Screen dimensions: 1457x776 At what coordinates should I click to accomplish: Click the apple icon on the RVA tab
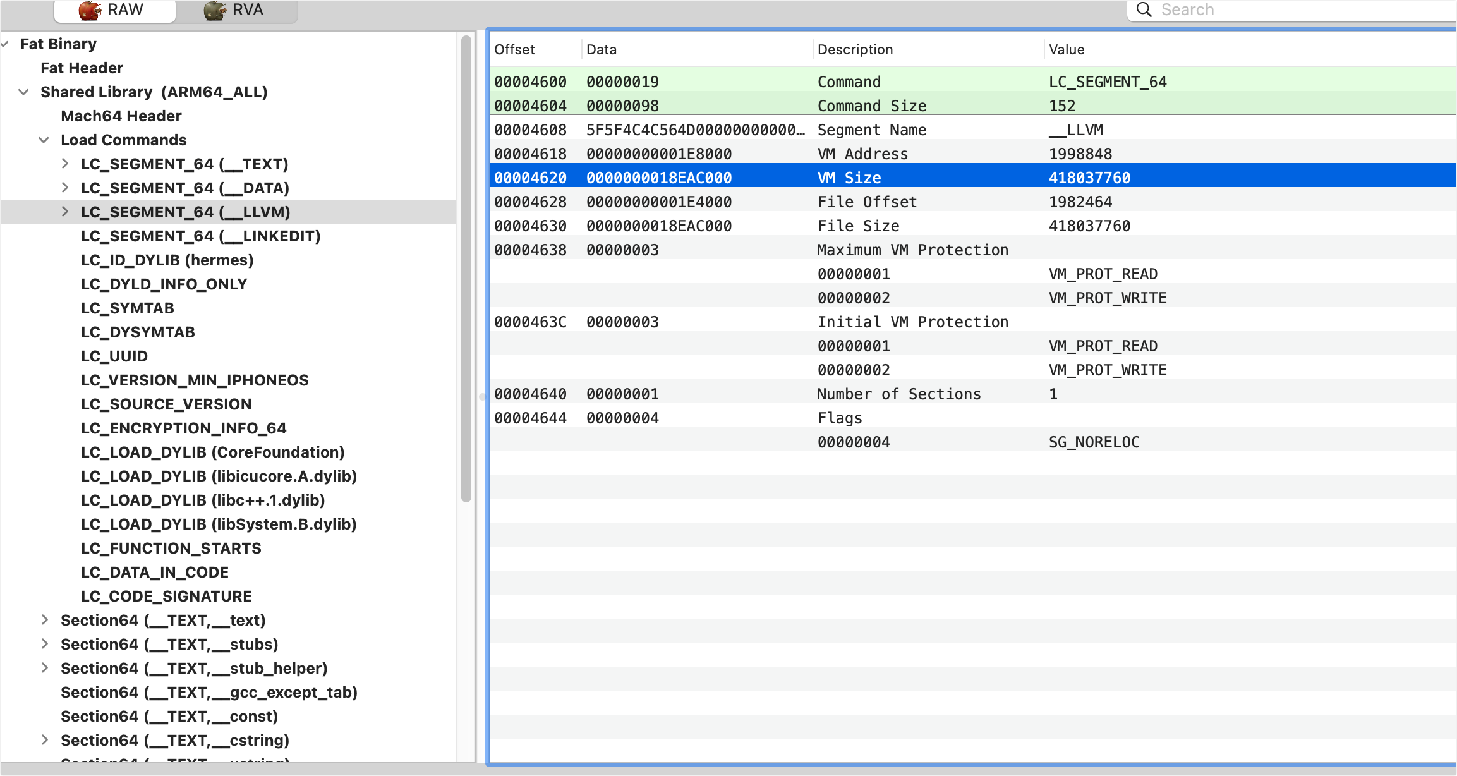[x=215, y=9]
